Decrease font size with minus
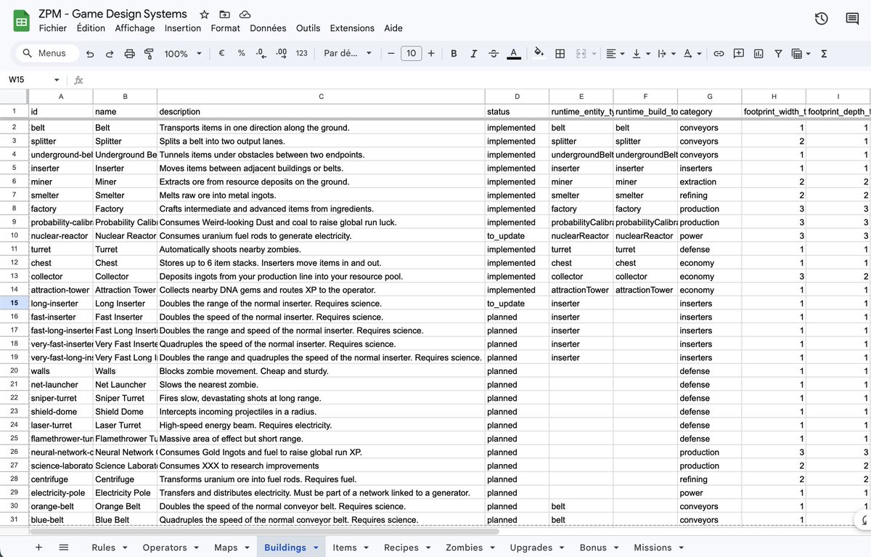The width and height of the screenshot is (871, 557). (x=390, y=53)
